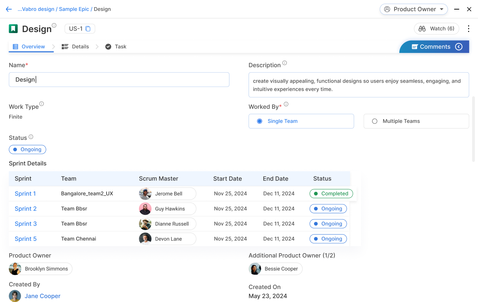Click the info icon next to Status label
This screenshot has height=302, width=478.
pyautogui.click(x=31, y=137)
